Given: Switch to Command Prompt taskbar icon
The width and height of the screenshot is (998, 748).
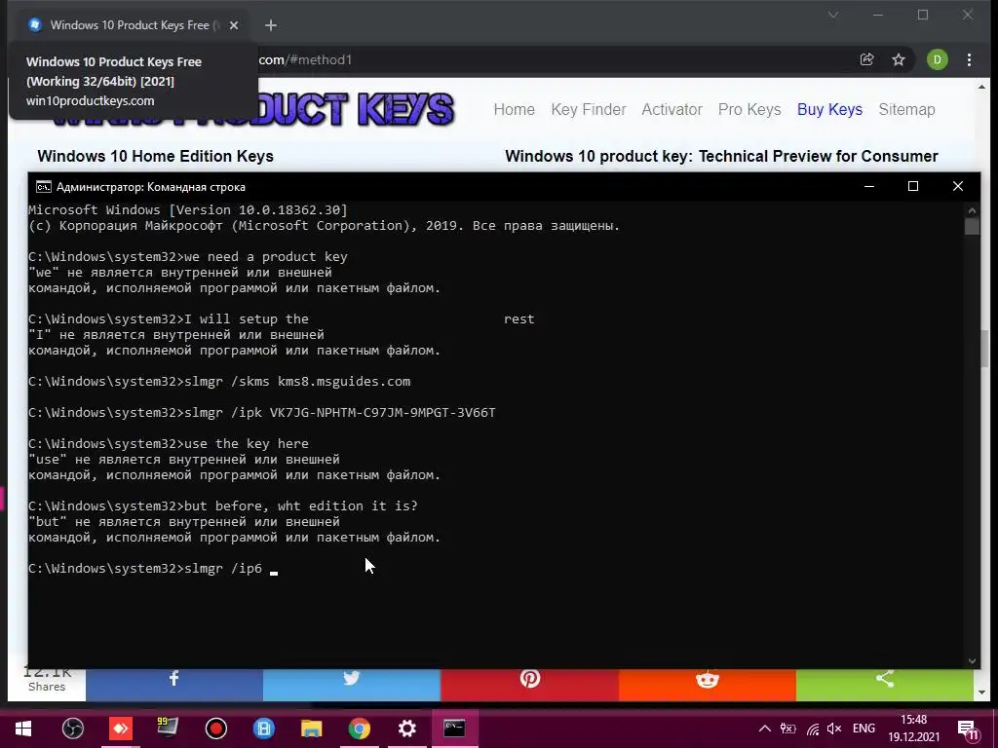Looking at the screenshot, I should coord(454,729).
